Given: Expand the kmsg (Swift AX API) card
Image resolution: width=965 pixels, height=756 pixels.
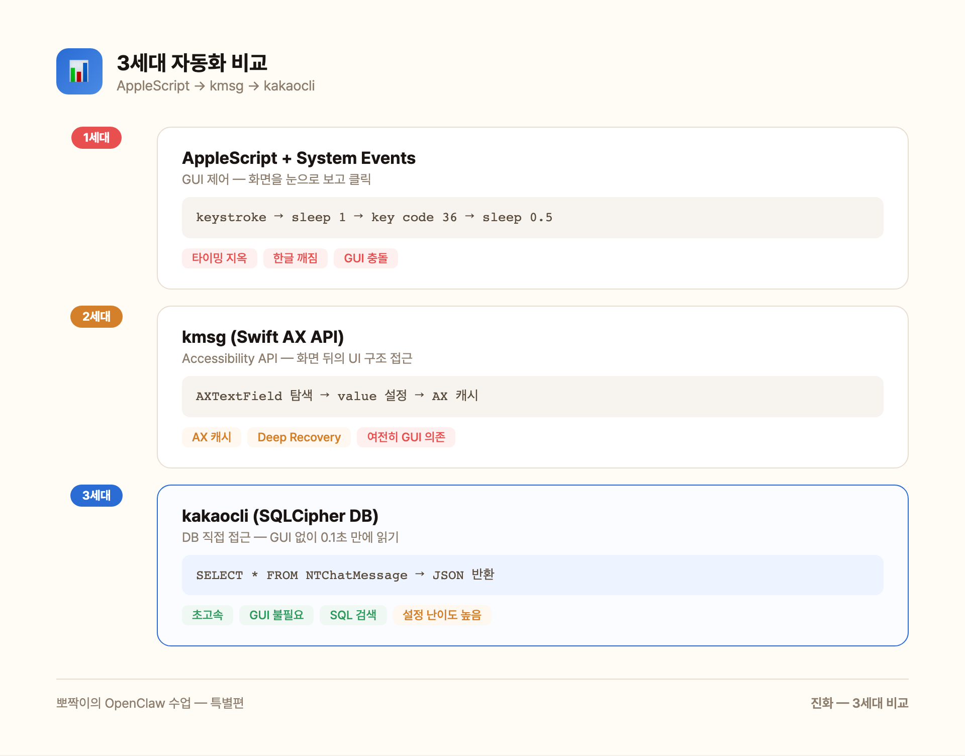Looking at the screenshot, I should 263,337.
